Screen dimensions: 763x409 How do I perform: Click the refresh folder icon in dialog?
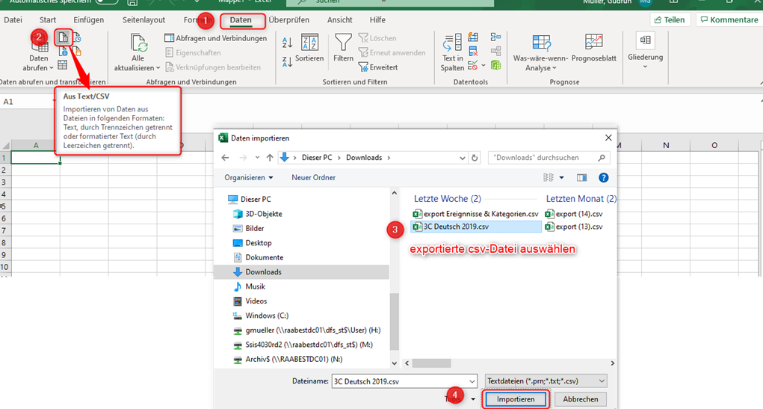[475, 158]
